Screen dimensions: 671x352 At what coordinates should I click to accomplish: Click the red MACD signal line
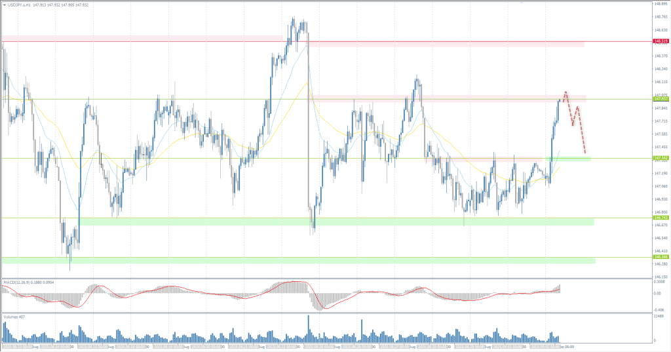pyautogui.click(x=197, y=292)
